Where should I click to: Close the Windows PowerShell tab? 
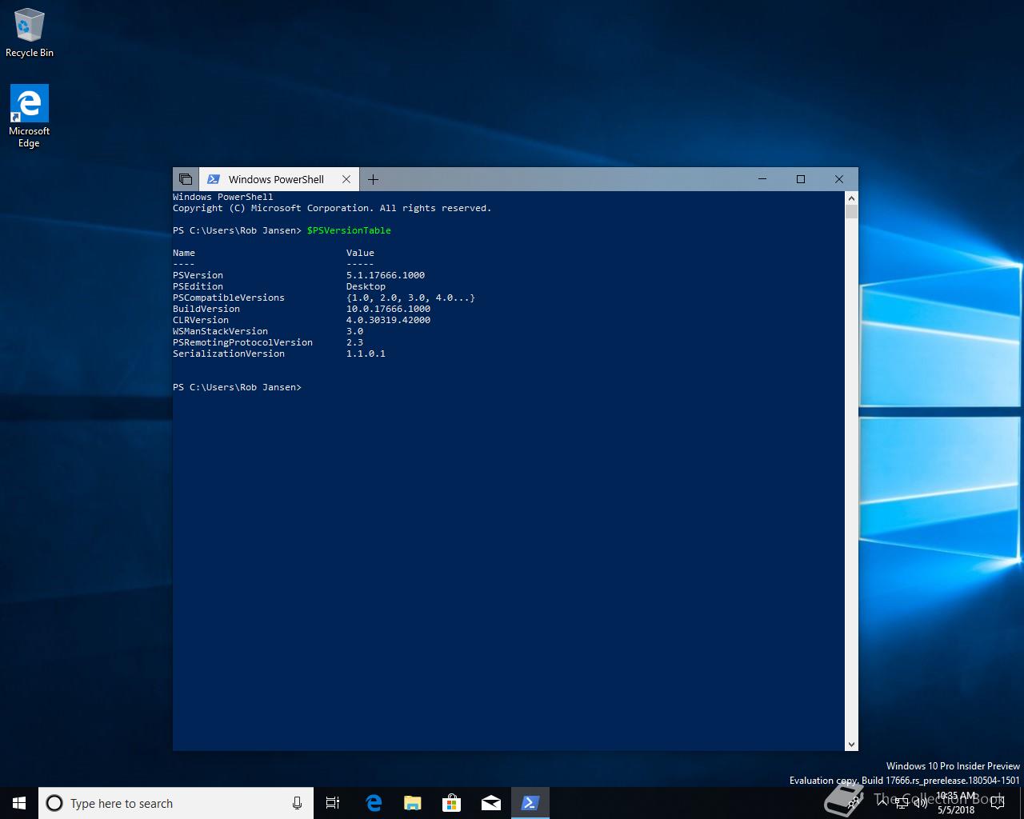click(346, 179)
